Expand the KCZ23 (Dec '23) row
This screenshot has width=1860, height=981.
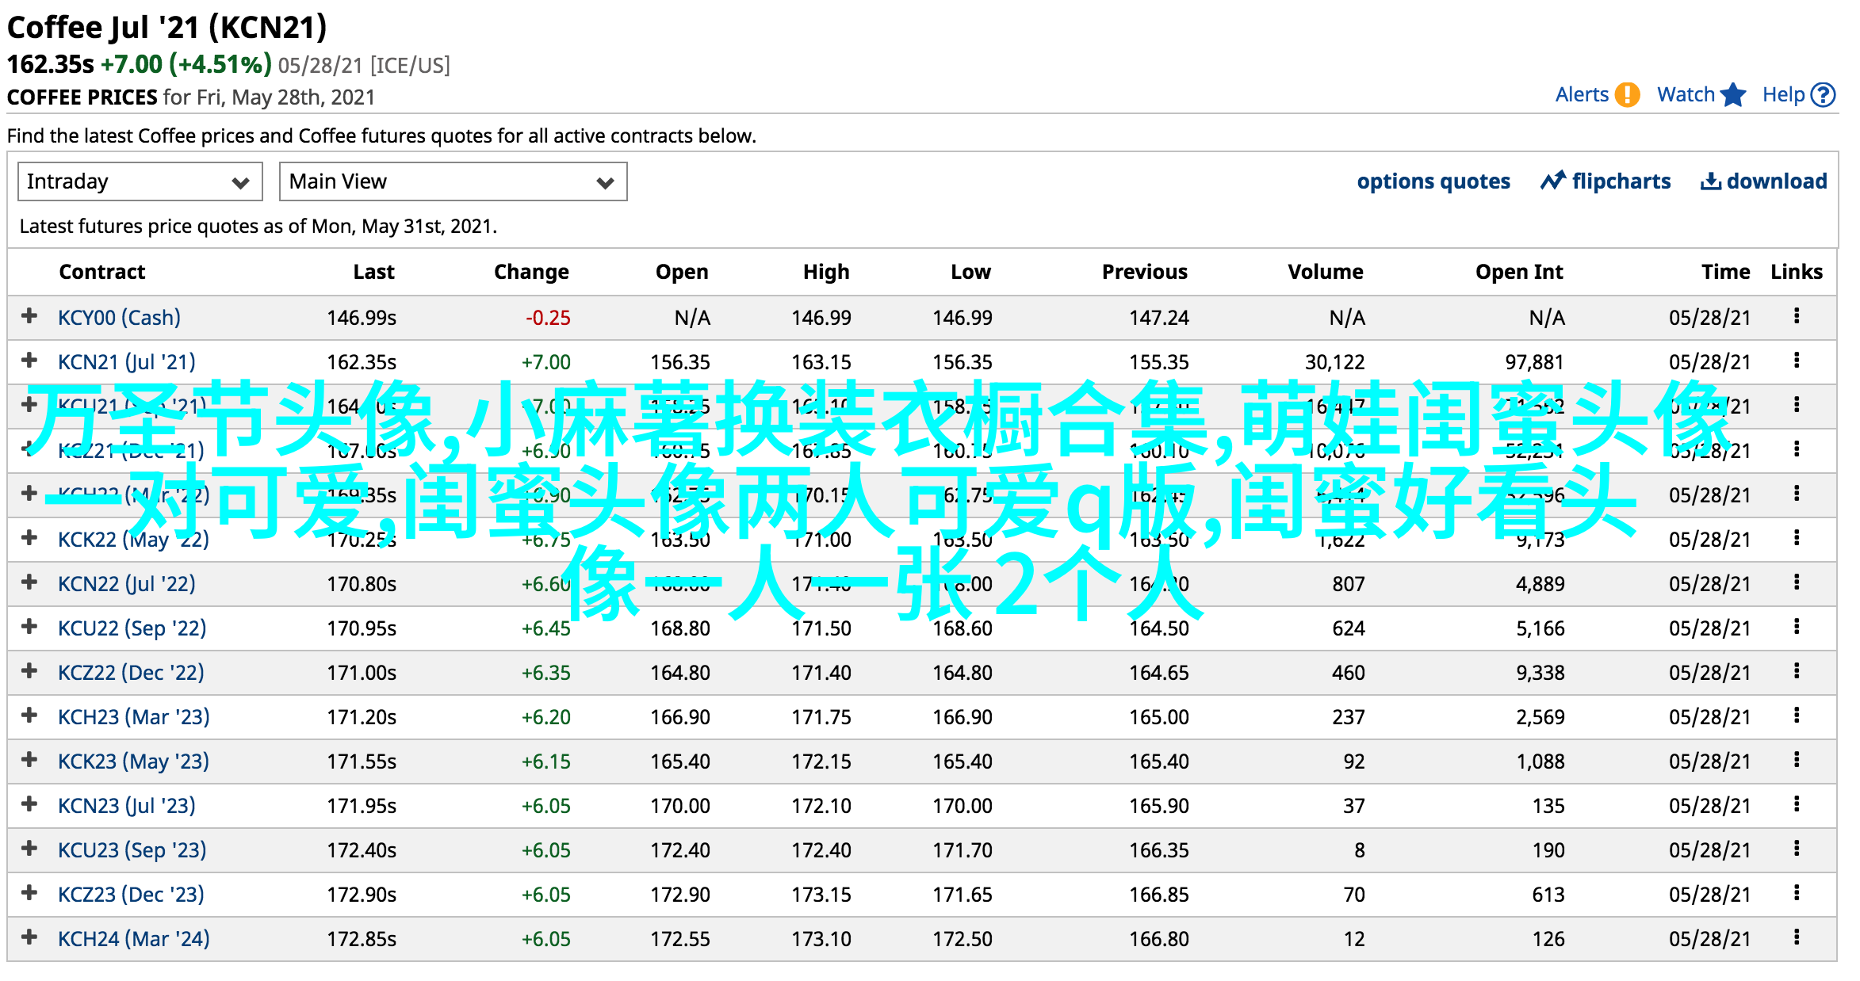pos(29,893)
